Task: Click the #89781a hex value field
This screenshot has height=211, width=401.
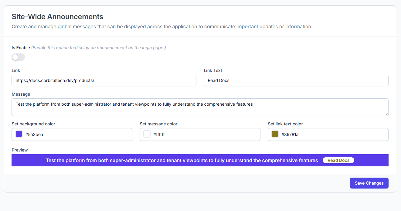Action: tap(334, 134)
